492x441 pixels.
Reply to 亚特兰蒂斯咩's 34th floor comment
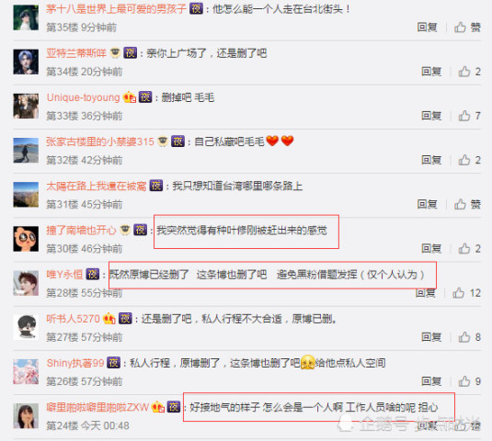point(431,72)
